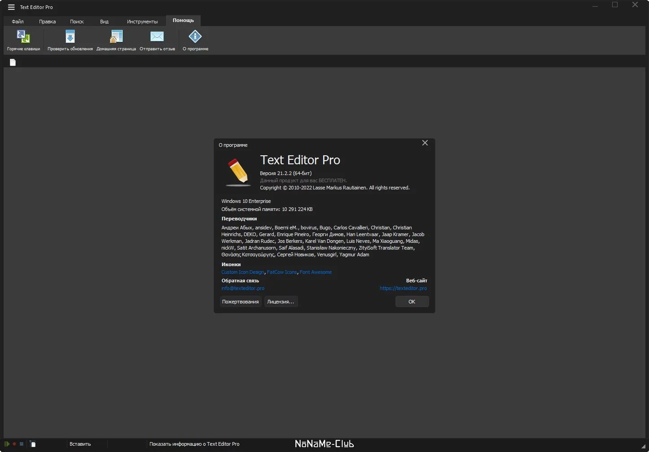Click the Проверить обновления icon
The width and height of the screenshot is (649, 452).
pyautogui.click(x=70, y=36)
